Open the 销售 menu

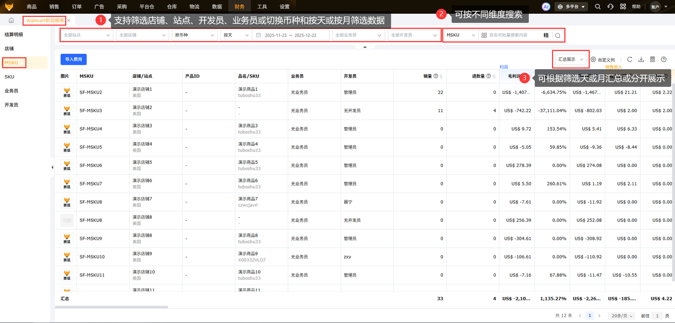[x=54, y=7]
